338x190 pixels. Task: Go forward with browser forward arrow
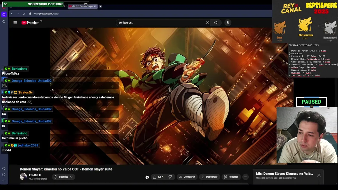(x=18, y=13)
